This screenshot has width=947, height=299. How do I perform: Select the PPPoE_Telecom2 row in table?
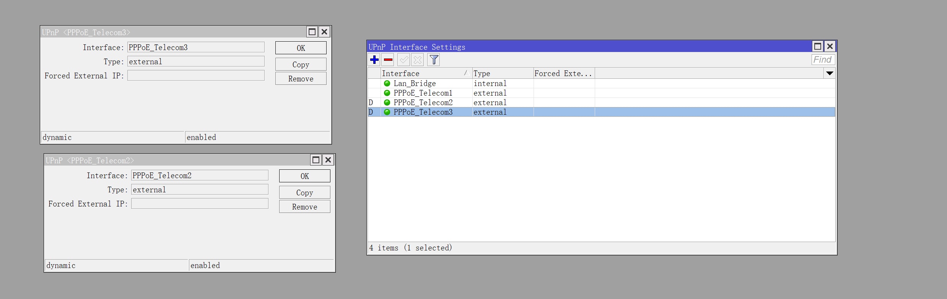(x=601, y=102)
